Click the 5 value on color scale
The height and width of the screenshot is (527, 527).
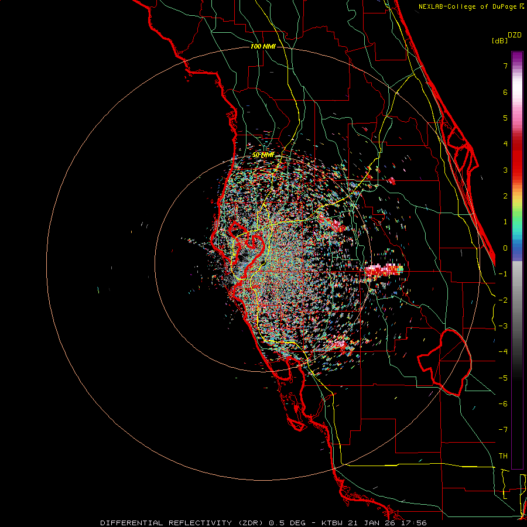pyautogui.click(x=505, y=118)
